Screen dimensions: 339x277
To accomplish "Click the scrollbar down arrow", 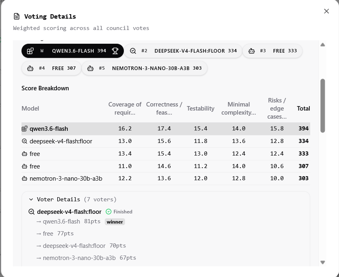I will click(323, 262).
